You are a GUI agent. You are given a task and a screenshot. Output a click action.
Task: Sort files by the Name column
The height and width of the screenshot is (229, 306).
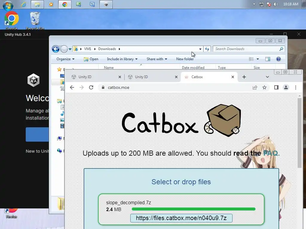tap(109, 68)
